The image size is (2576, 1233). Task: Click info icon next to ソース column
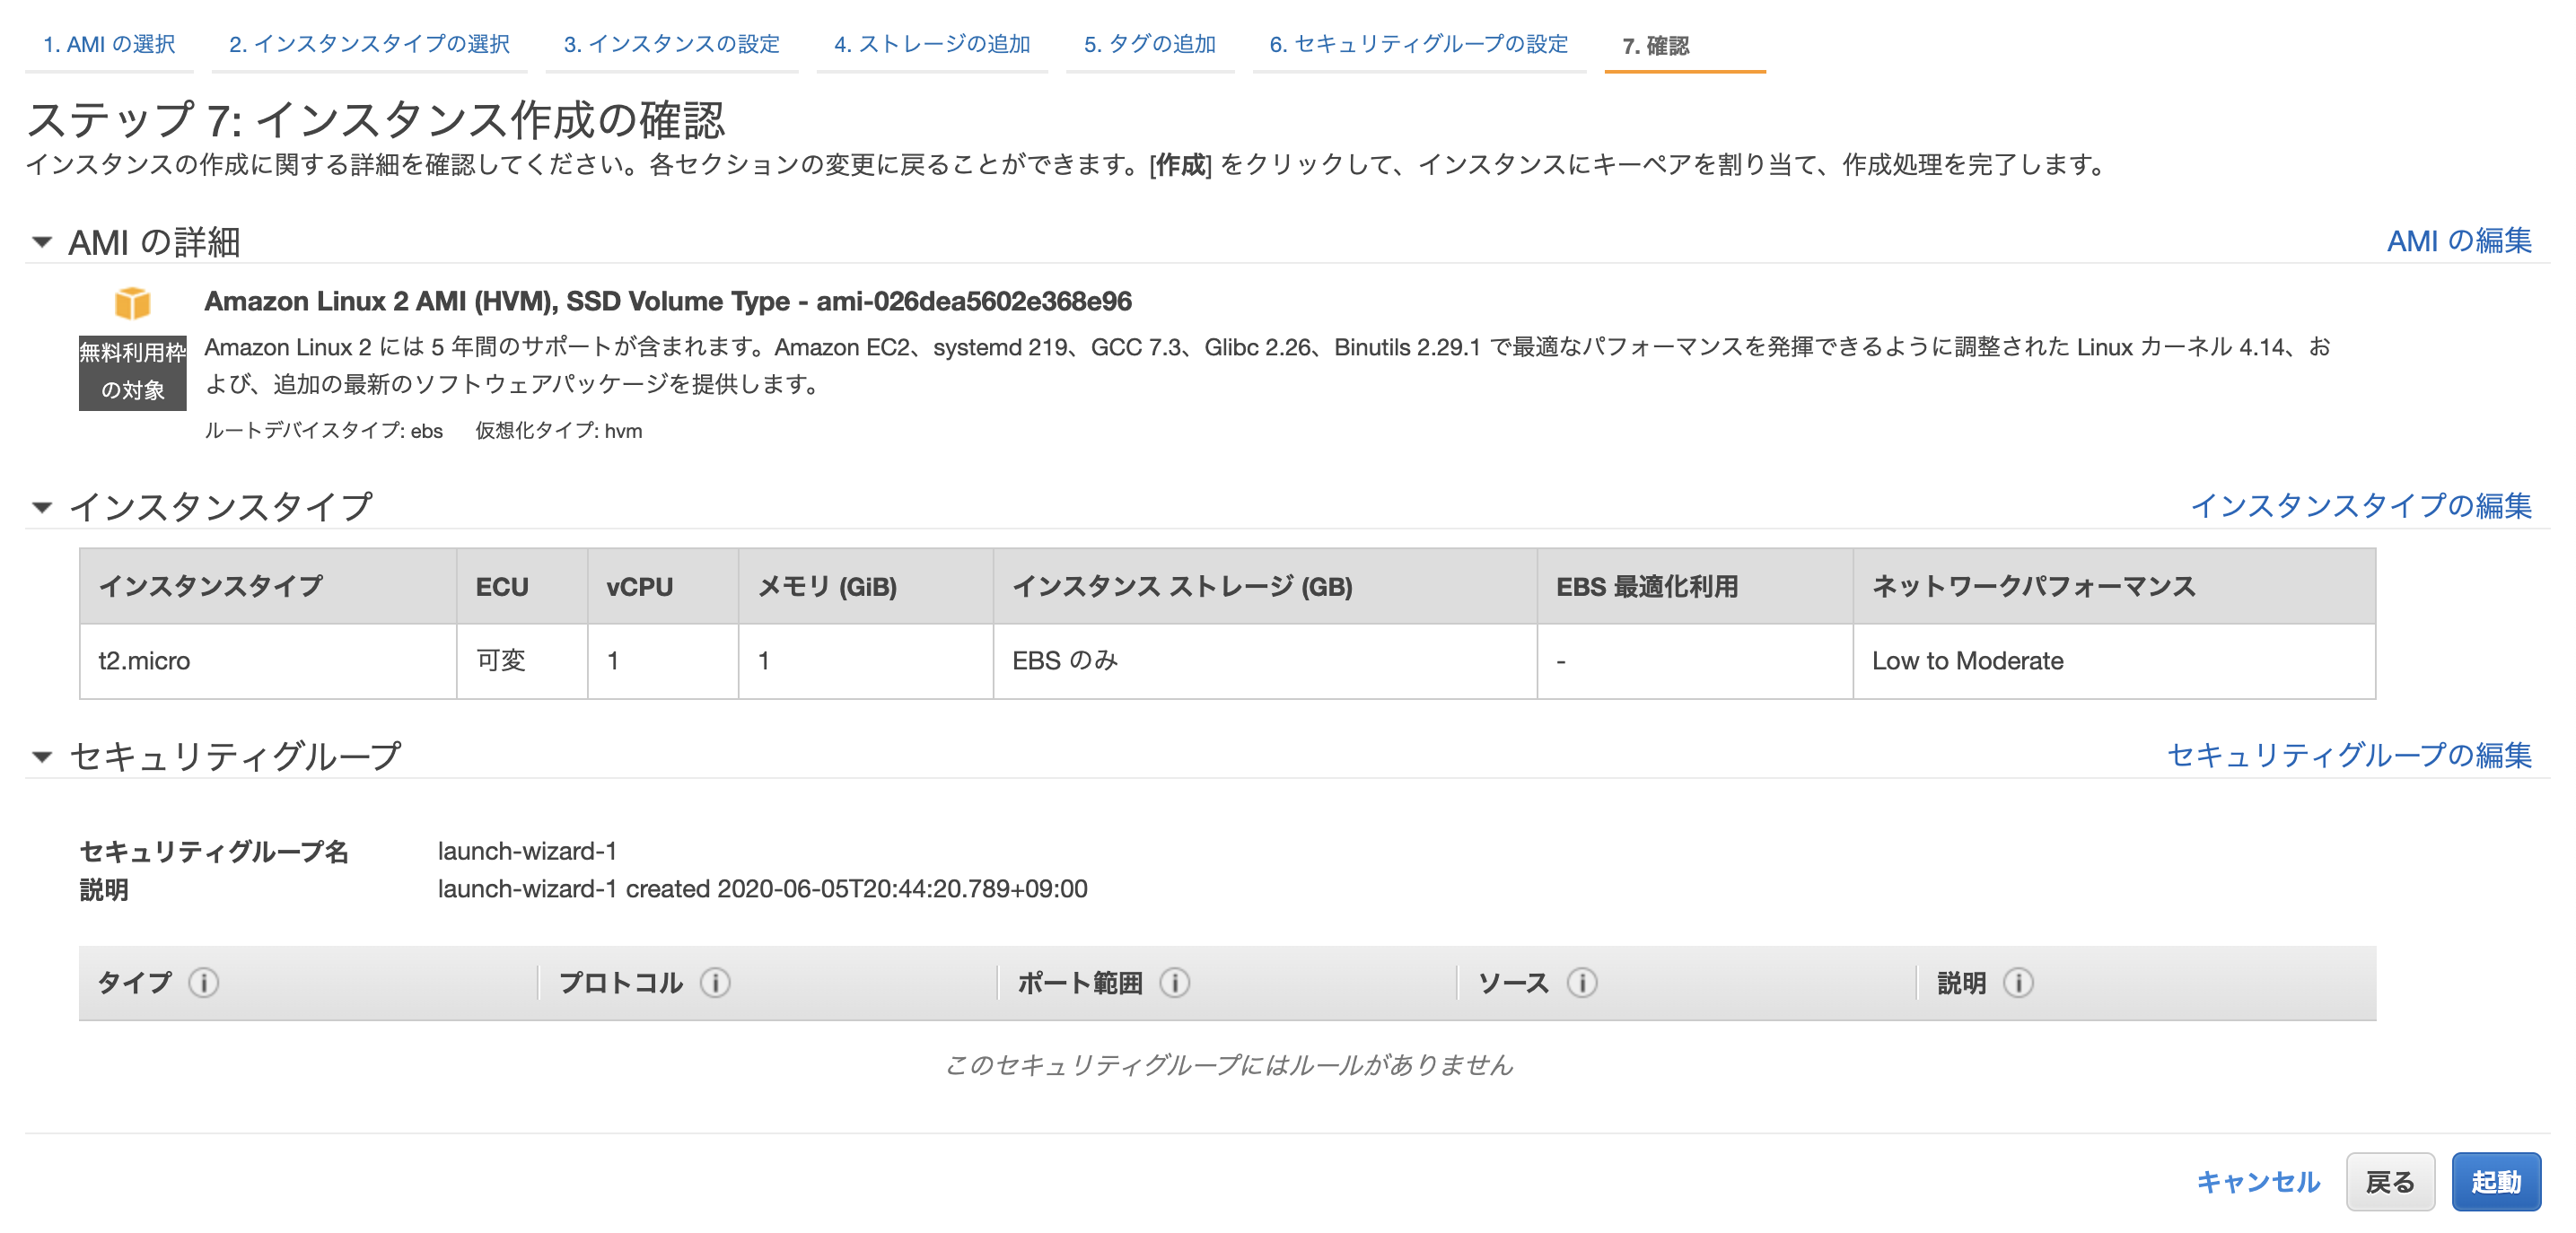(1582, 983)
